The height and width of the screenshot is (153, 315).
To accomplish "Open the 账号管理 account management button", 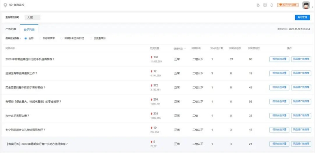I will pos(302,17).
